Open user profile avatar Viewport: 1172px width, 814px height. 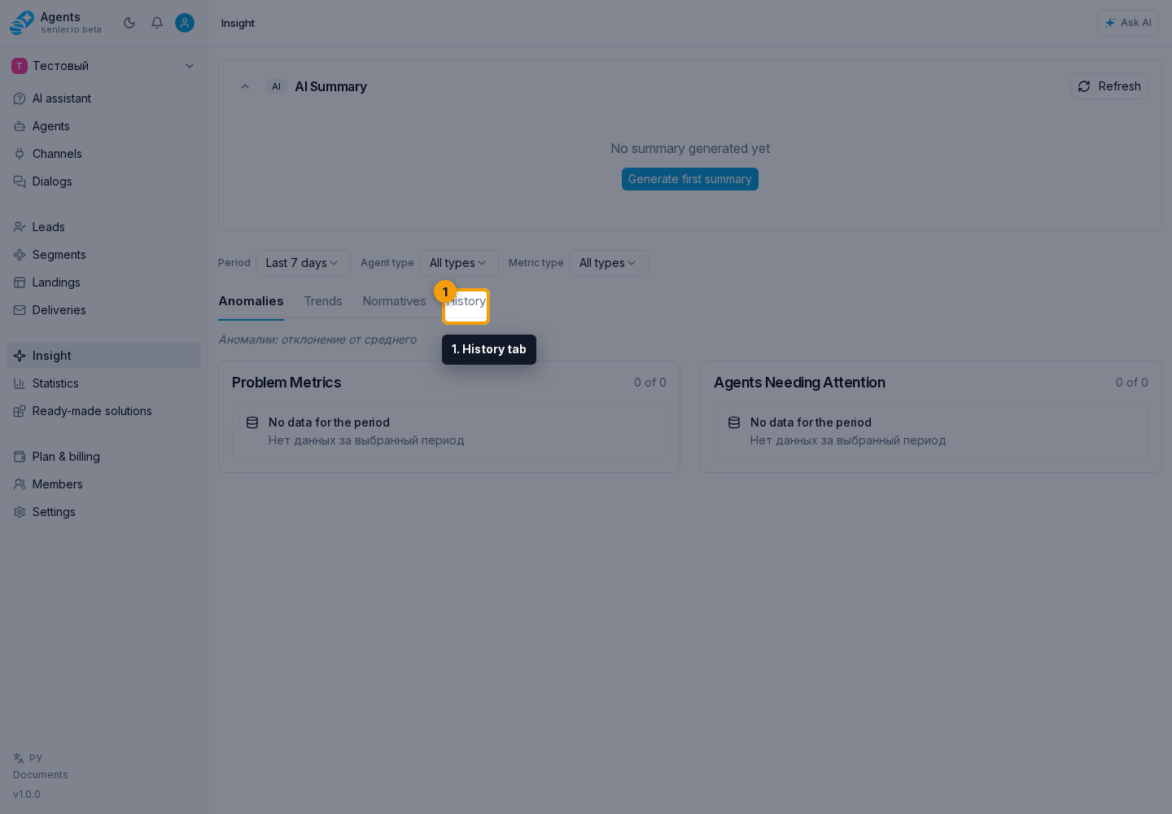pyautogui.click(x=185, y=23)
